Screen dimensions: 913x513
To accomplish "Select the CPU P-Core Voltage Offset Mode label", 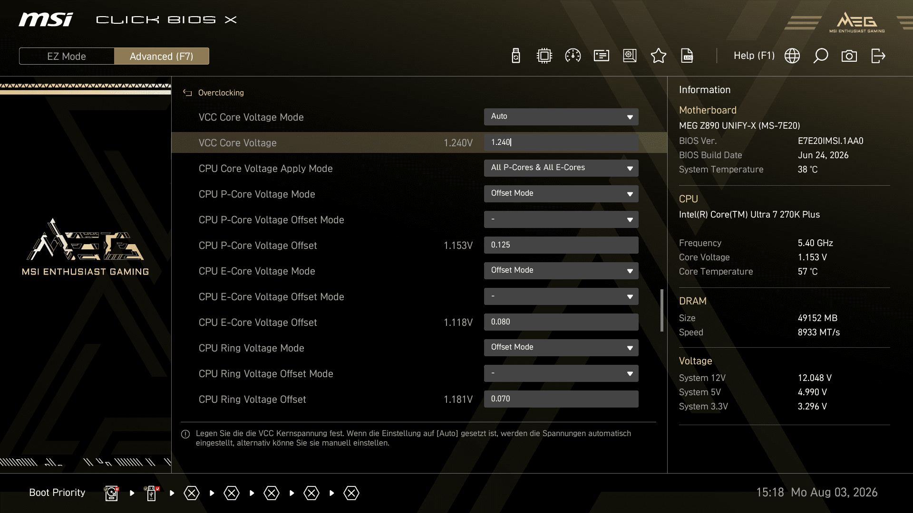I will 272,220.
